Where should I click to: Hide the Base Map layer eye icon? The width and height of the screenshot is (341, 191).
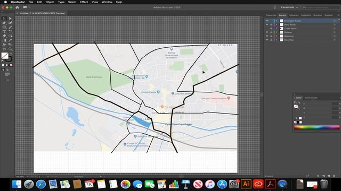267,40
